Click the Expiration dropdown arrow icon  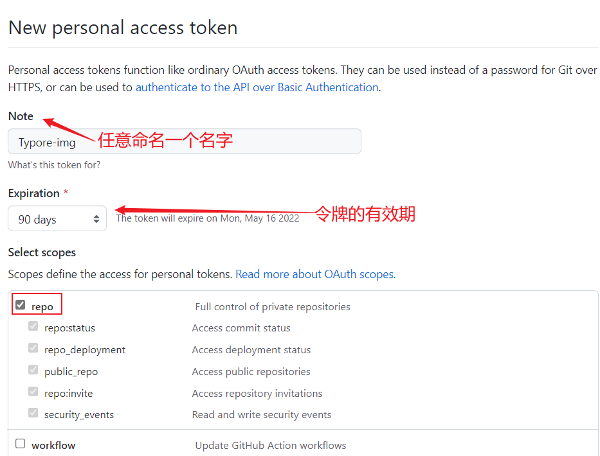[x=96, y=219]
